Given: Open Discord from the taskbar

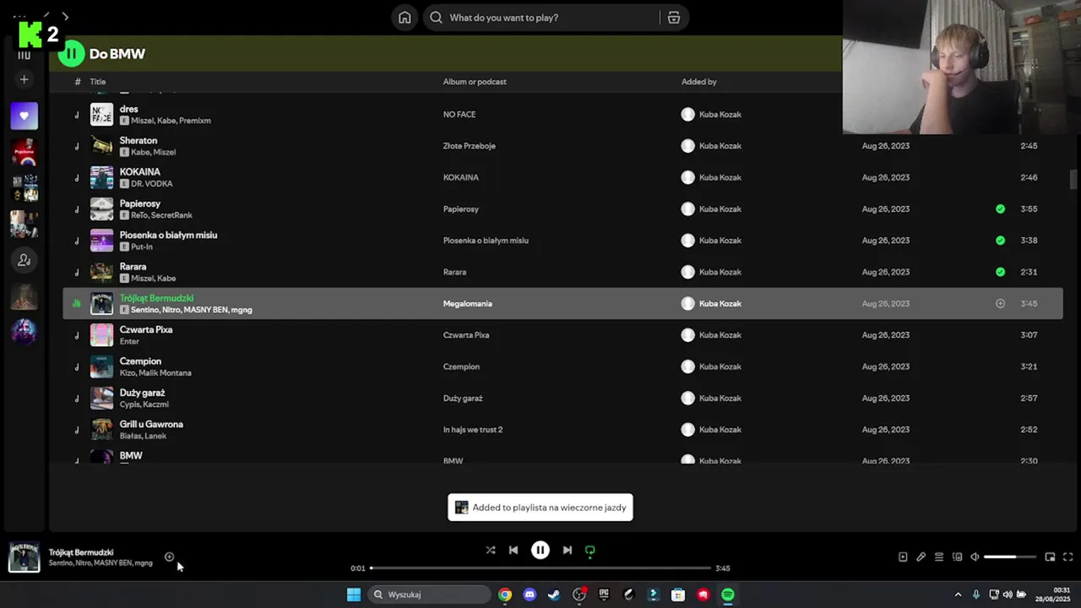Looking at the screenshot, I should point(530,594).
